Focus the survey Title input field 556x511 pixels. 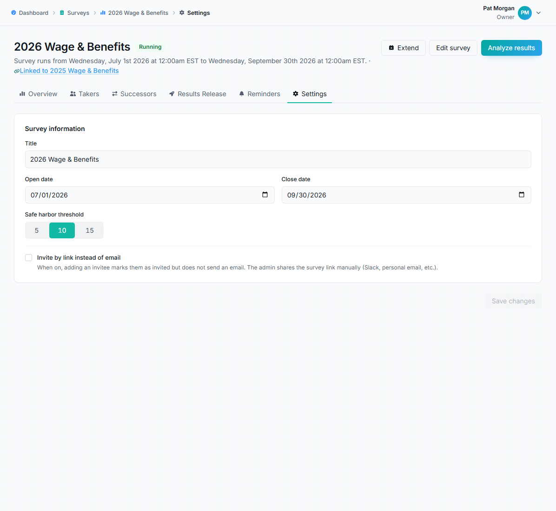[278, 159]
